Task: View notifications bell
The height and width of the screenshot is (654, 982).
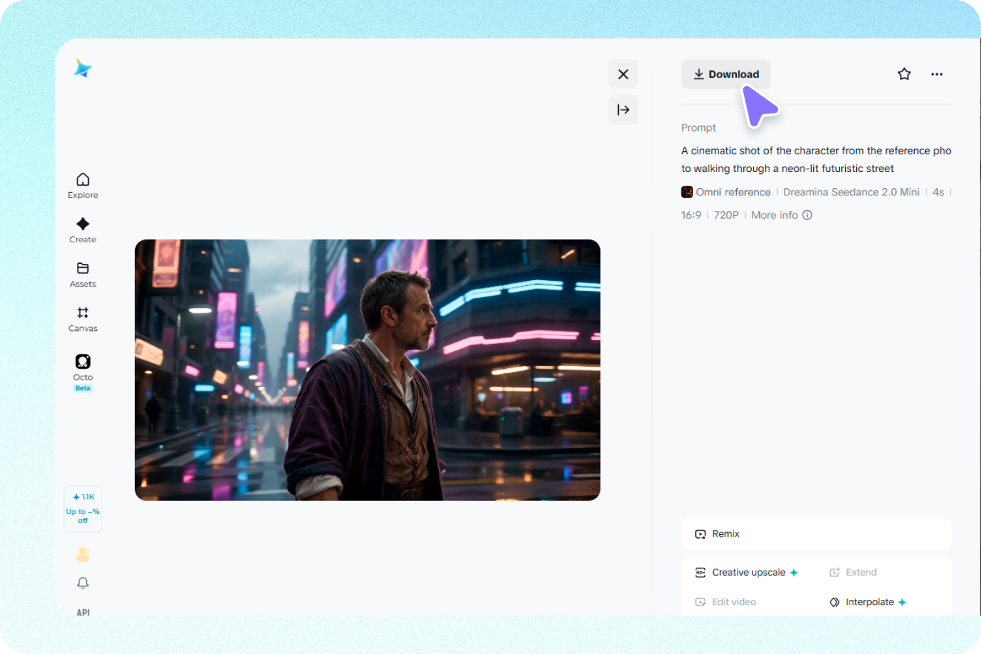Action: (83, 583)
